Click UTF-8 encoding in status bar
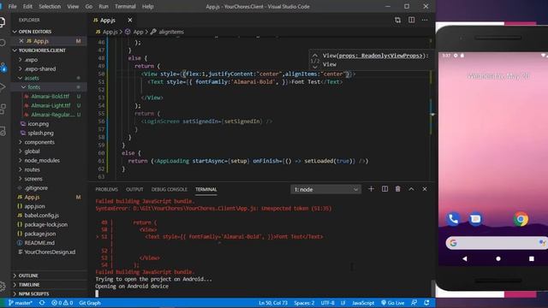 tap(327, 303)
